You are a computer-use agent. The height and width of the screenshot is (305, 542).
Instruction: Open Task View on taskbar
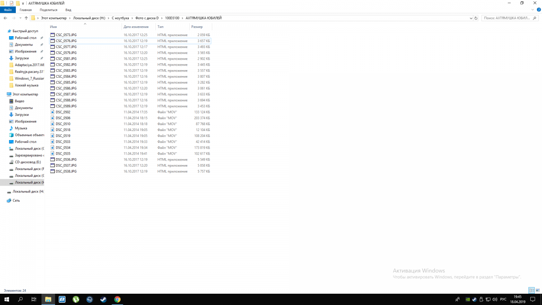[x=34, y=299]
